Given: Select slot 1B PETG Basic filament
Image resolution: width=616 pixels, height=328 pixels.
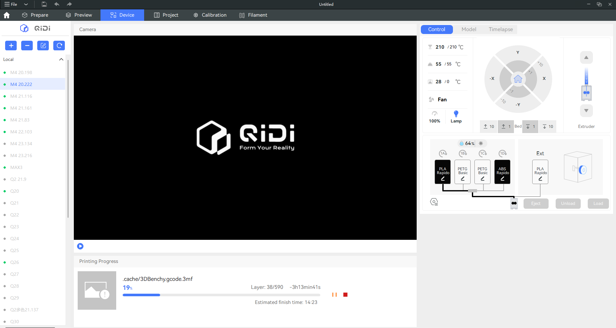Looking at the screenshot, I should click(463, 172).
